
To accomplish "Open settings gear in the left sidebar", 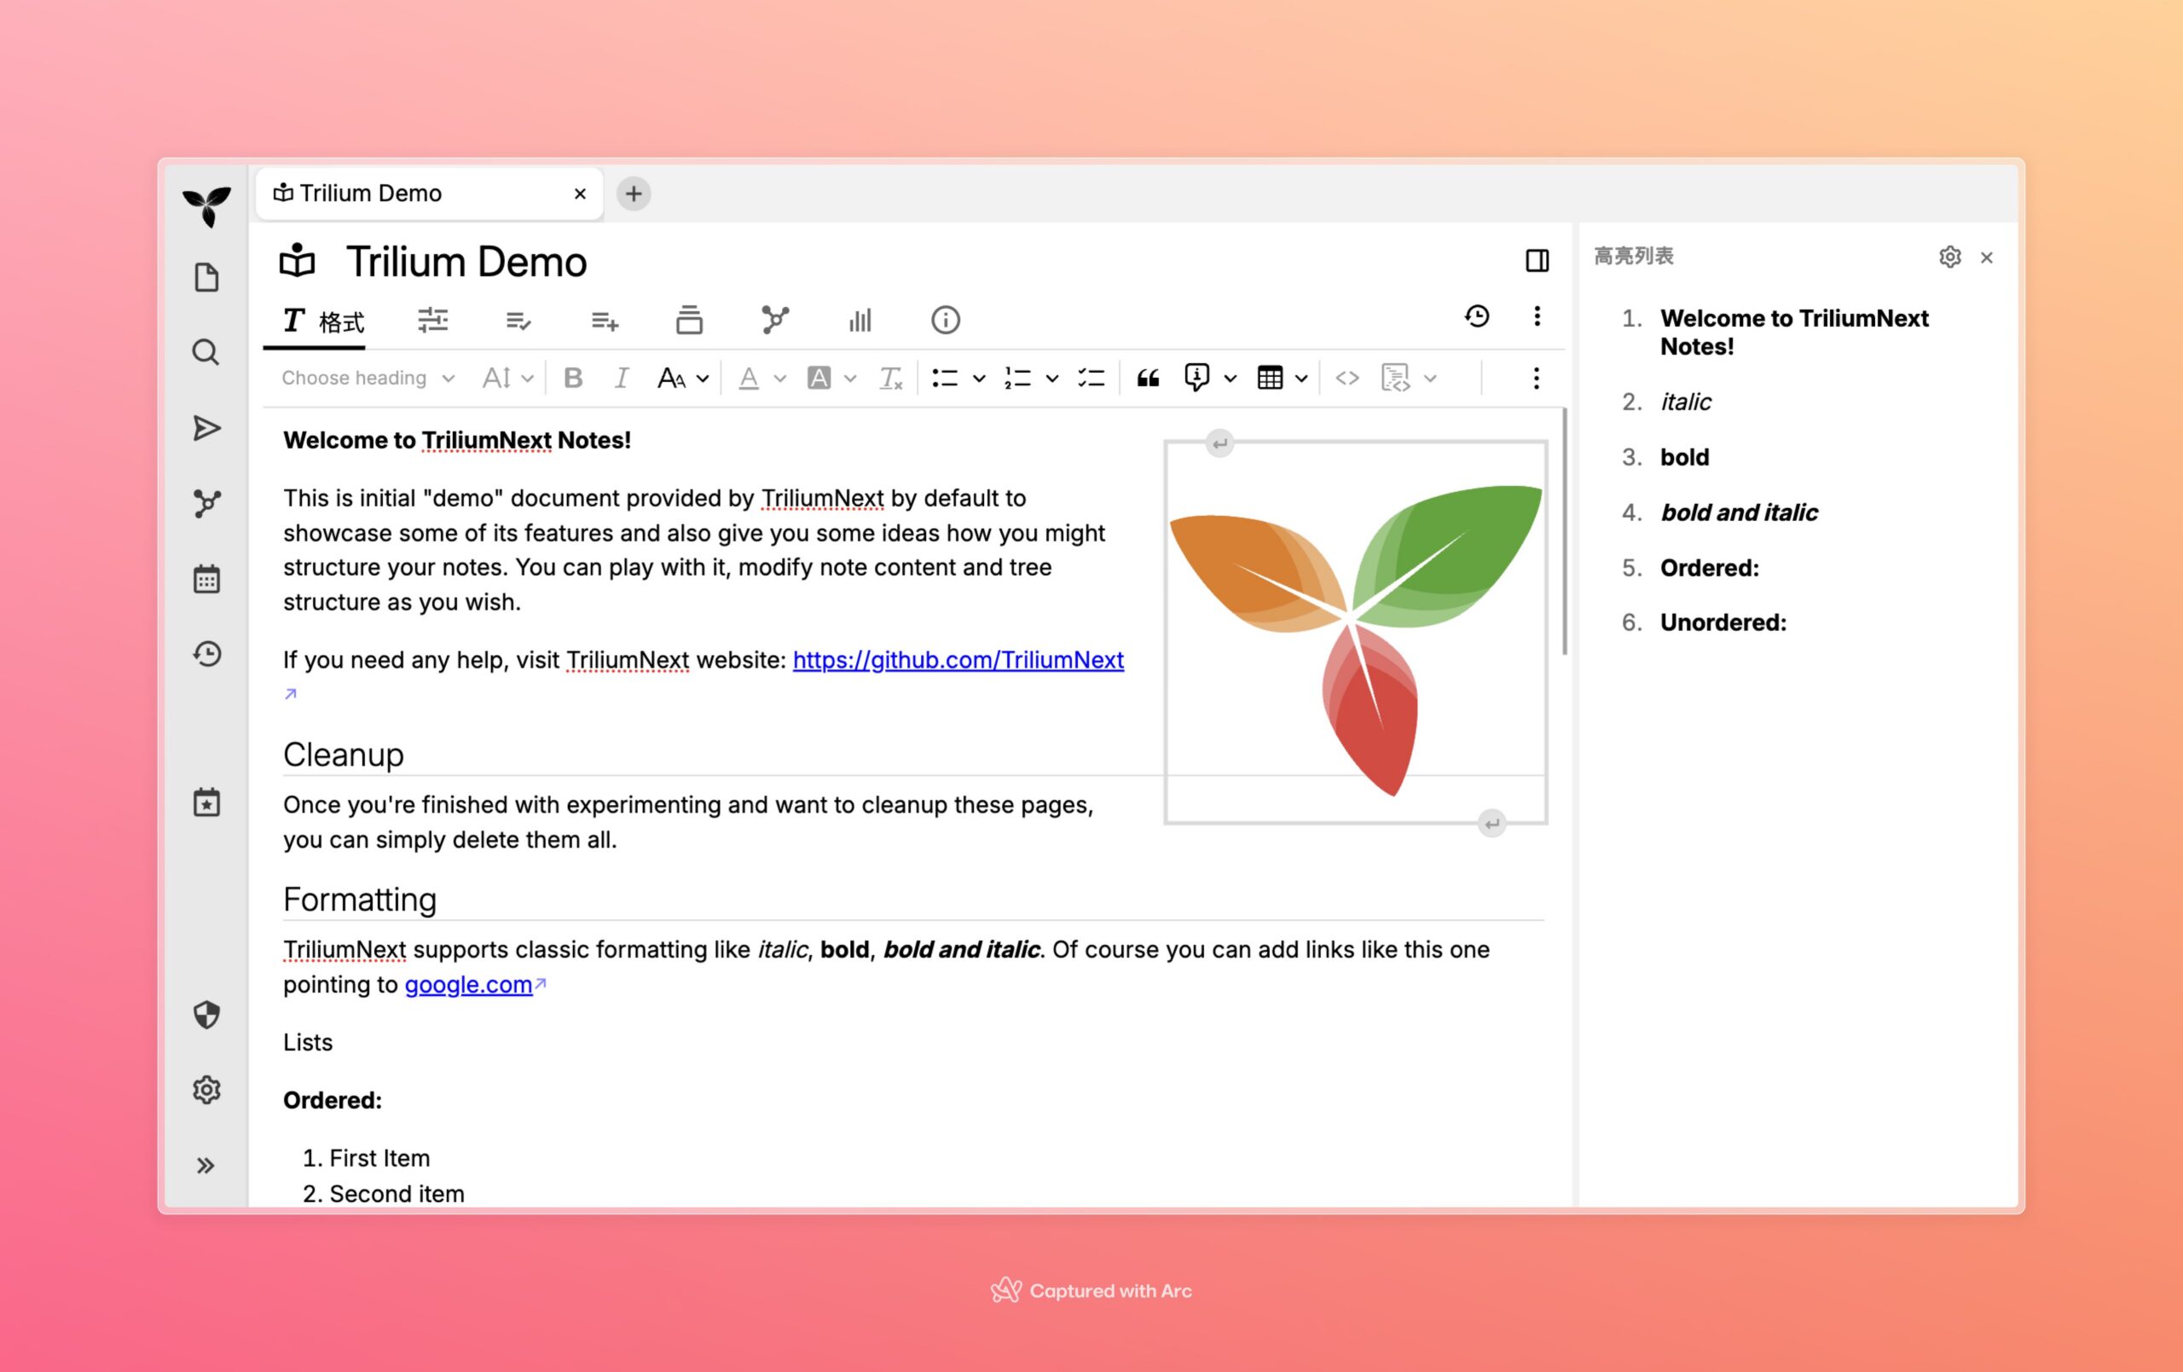I will pos(206,1090).
